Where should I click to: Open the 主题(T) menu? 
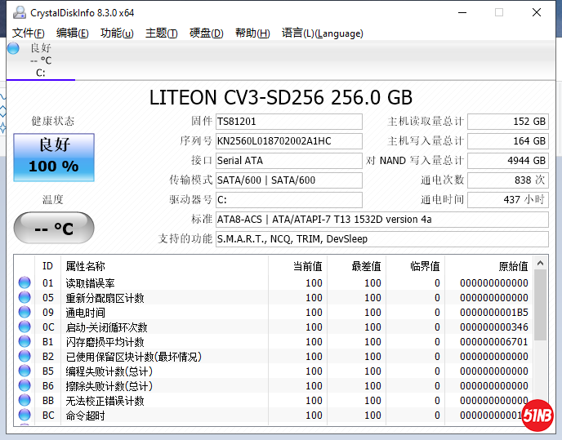(161, 33)
